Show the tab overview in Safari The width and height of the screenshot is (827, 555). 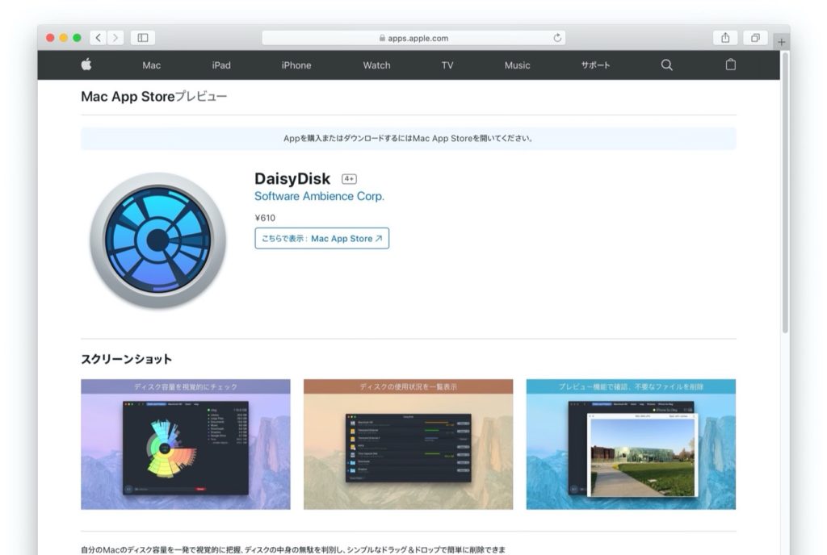tap(755, 38)
